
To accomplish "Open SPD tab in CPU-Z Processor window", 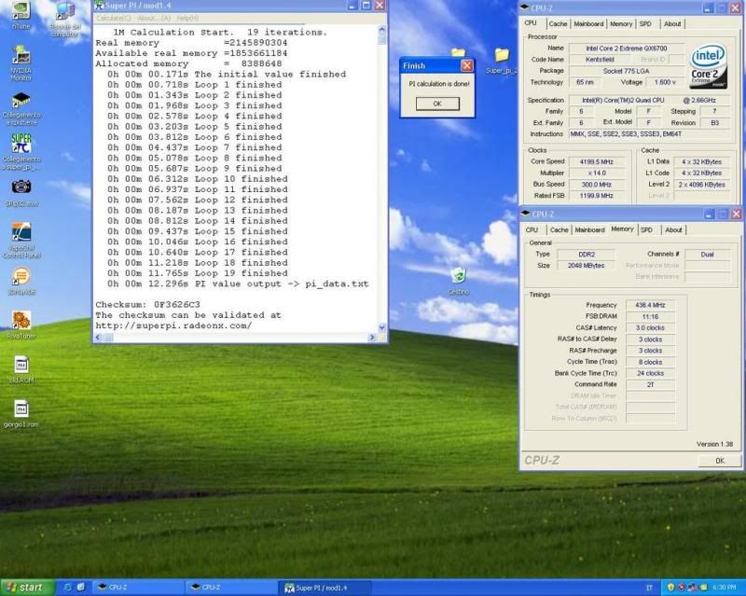I will point(645,24).
